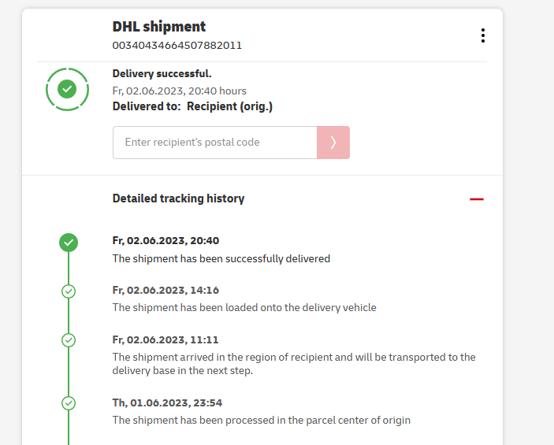This screenshot has height=445, width=554.
Task: Click the checkmark beside the 14:16 step
Action: click(x=69, y=291)
